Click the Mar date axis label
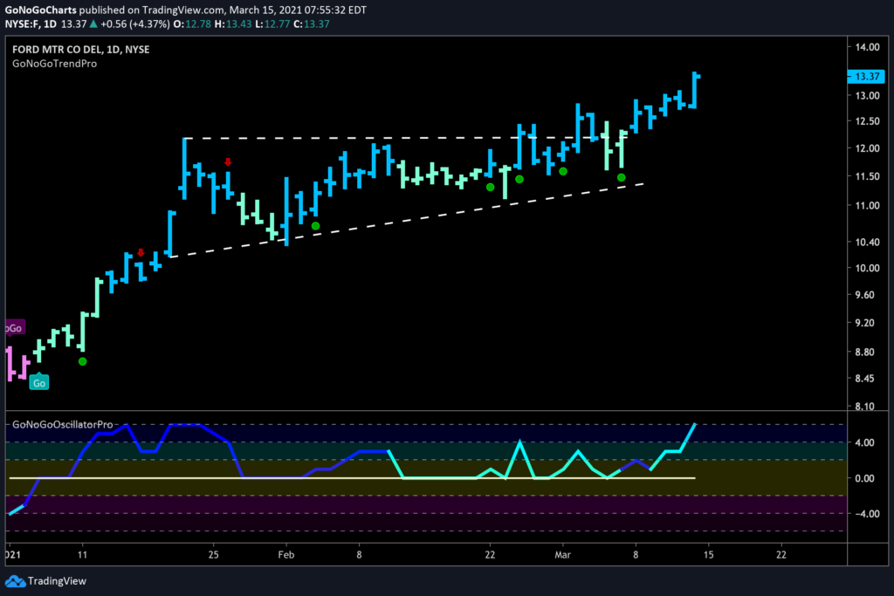 pos(563,555)
